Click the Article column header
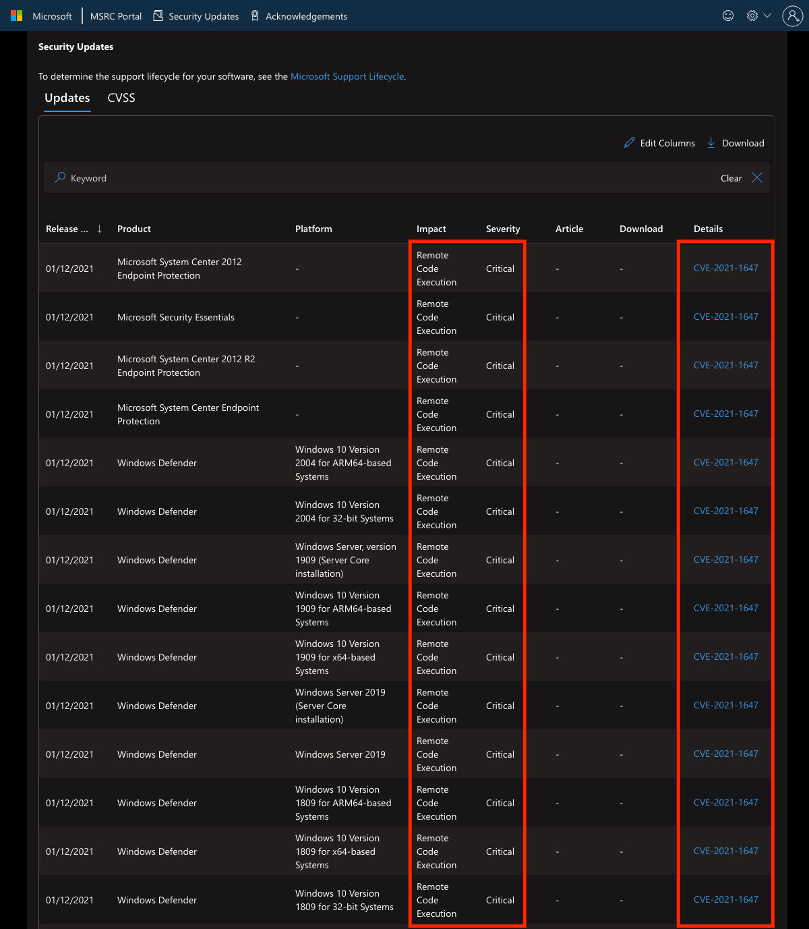 tap(570, 229)
